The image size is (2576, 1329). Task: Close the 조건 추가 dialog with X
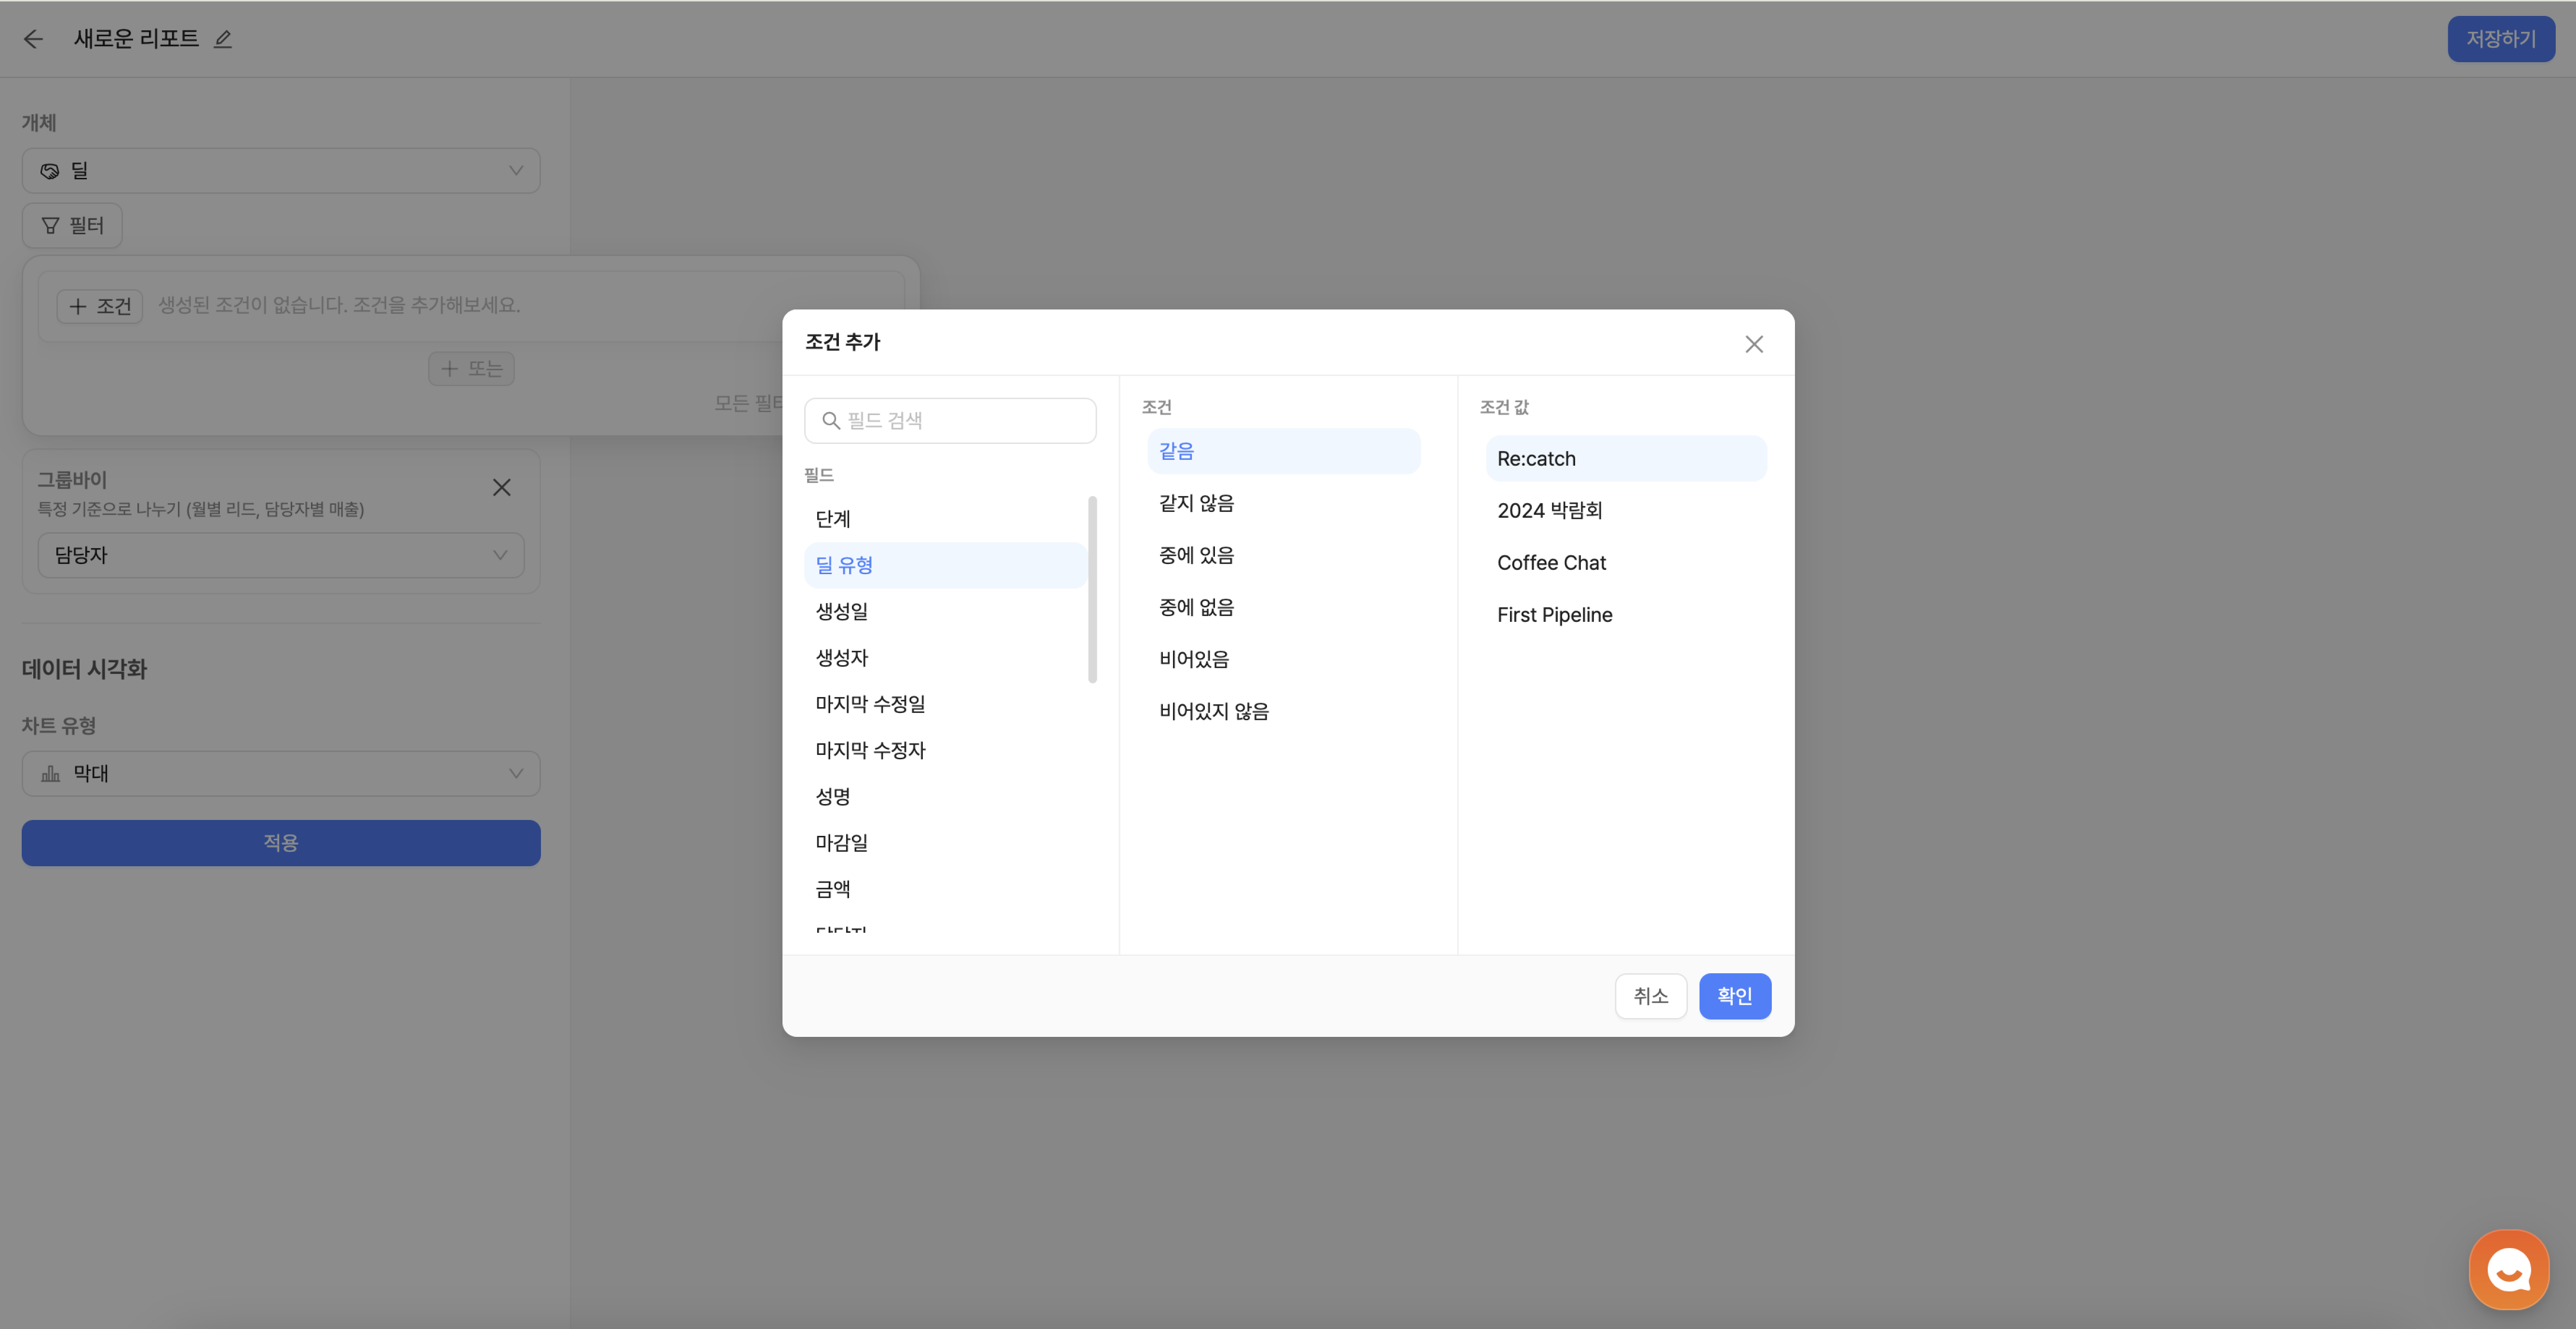1753,344
